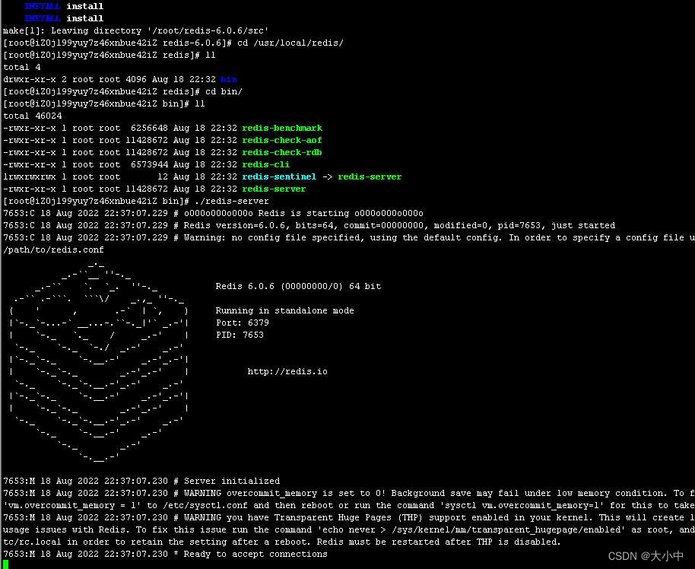
Task: Click 'WARNING overcommit_memory is set to 0!' text
Action: pyautogui.click(x=285, y=493)
